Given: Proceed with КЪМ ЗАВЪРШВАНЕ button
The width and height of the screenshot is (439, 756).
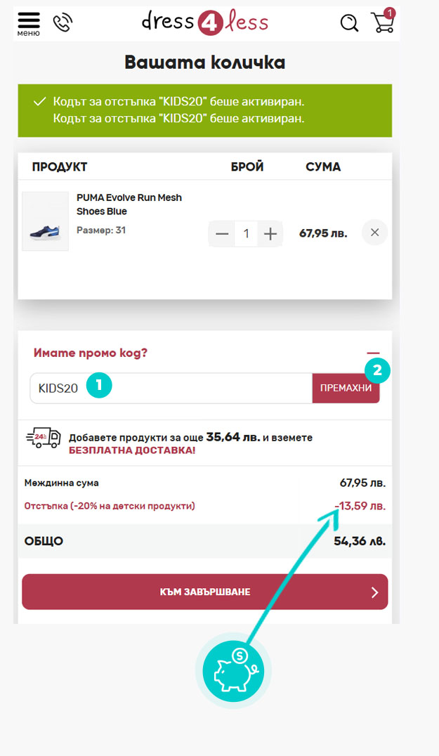Looking at the screenshot, I should (x=205, y=592).
